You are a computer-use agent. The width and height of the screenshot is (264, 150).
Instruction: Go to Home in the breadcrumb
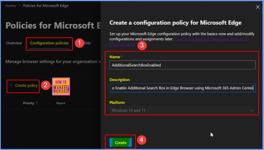point(10,6)
